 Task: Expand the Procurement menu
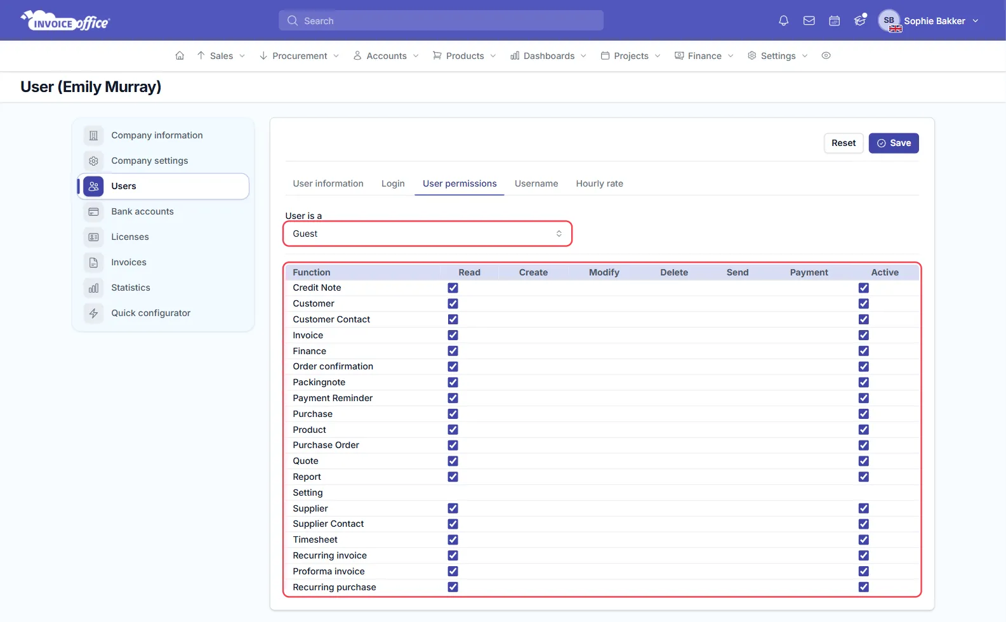(x=300, y=56)
